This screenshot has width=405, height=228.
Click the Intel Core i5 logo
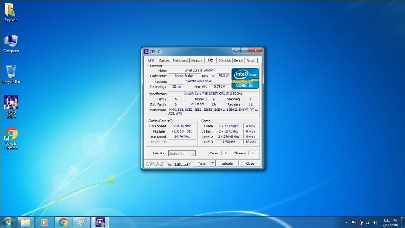pyautogui.click(x=245, y=78)
